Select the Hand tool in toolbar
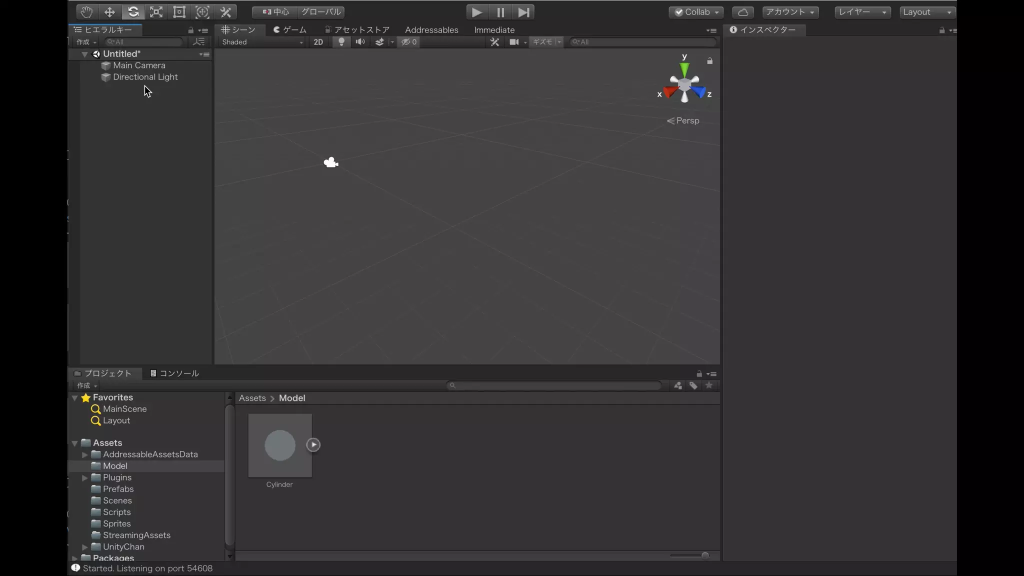The width and height of the screenshot is (1024, 576). pos(86,12)
